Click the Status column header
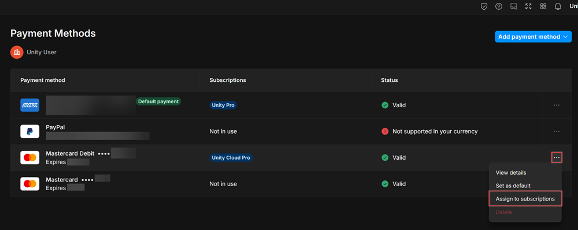Viewport: 578px width, 230px height. click(x=389, y=80)
